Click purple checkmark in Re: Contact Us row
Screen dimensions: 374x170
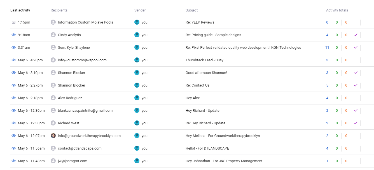pos(356,85)
